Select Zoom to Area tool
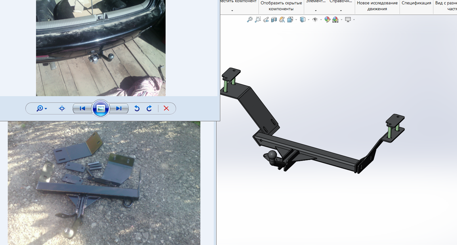 click(258, 20)
